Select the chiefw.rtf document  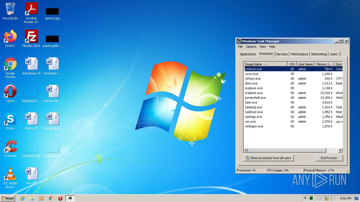click(31, 121)
